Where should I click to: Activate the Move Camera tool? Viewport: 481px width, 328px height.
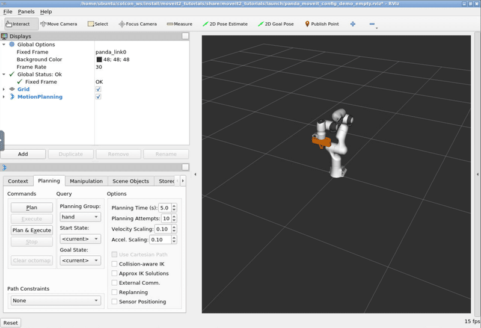tap(58, 24)
